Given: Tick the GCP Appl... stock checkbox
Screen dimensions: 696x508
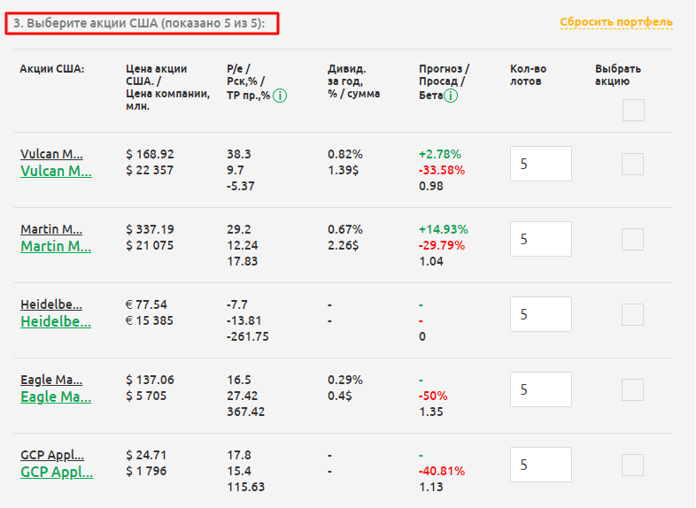Looking at the screenshot, I should point(633,465).
